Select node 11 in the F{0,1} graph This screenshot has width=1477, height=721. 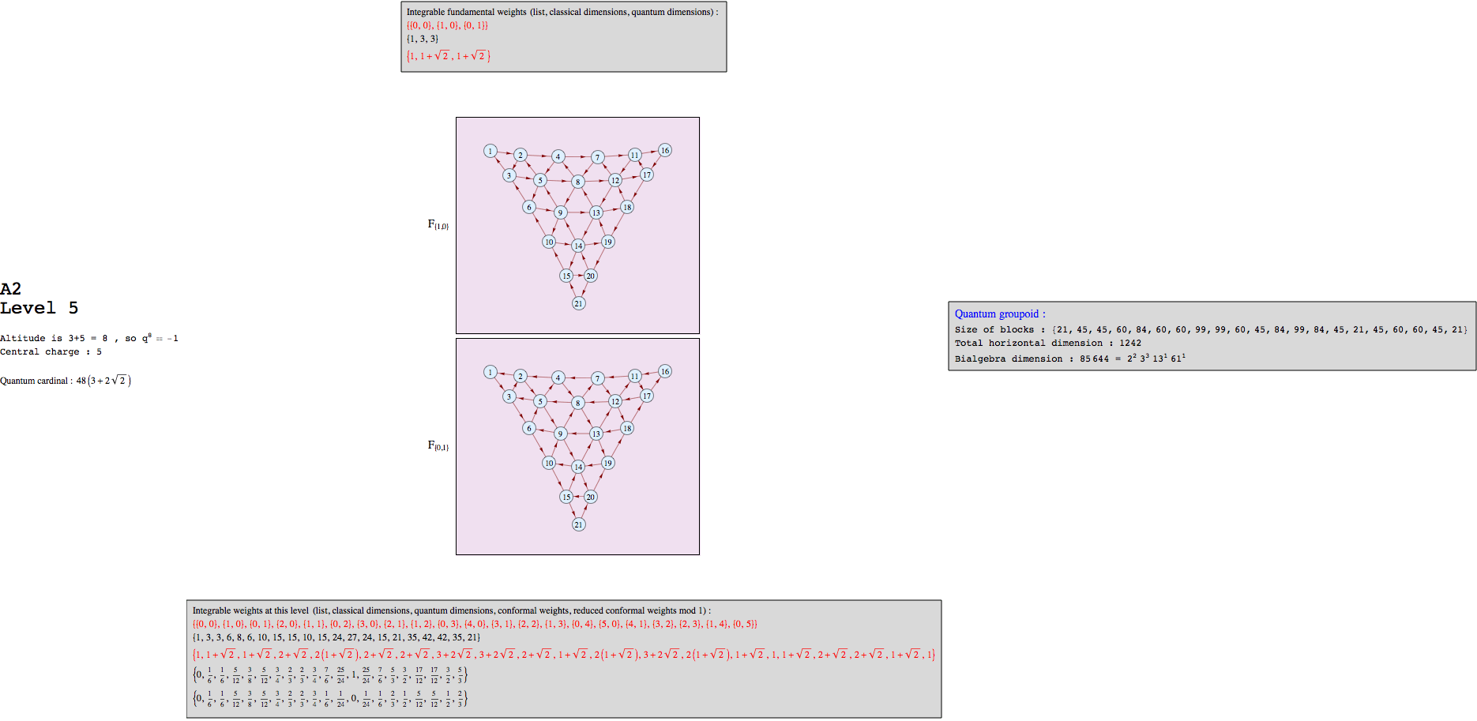pos(635,376)
